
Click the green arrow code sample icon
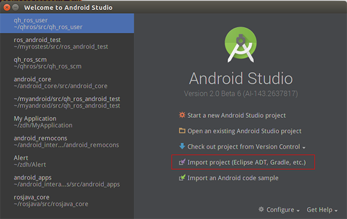tap(182, 177)
